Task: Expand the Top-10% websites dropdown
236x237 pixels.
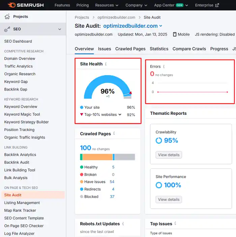Action: click(x=120, y=114)
